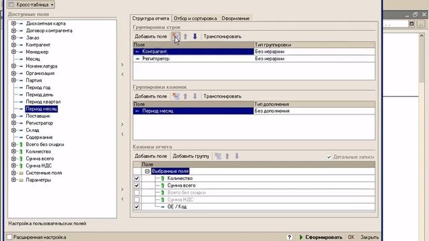Enable Расширенная настройка checkbox
The height and width of the screenshot is (241, 429).
click(x=9, y=237)
